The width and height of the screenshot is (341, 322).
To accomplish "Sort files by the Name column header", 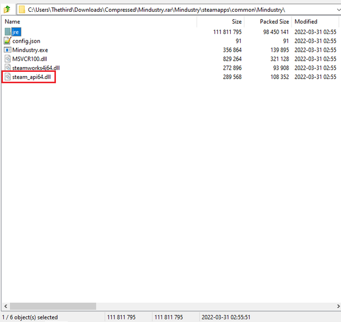I will (13, 22).
